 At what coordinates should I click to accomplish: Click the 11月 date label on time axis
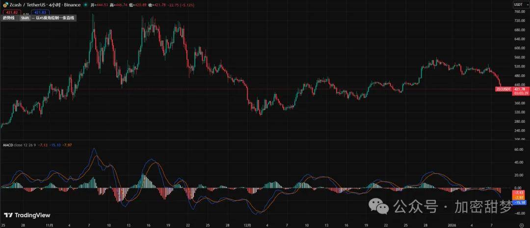[50, 225]
